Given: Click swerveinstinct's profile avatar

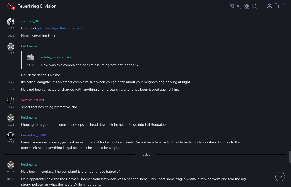Looking at the screenshot, I should tap(11, 101).
